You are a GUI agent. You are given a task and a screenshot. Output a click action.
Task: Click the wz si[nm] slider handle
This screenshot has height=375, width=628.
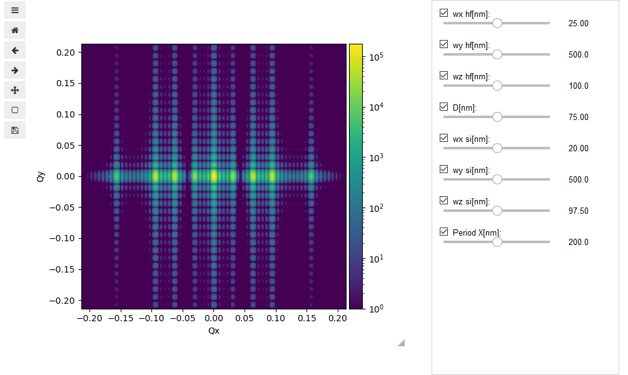[x=497, y=211]
